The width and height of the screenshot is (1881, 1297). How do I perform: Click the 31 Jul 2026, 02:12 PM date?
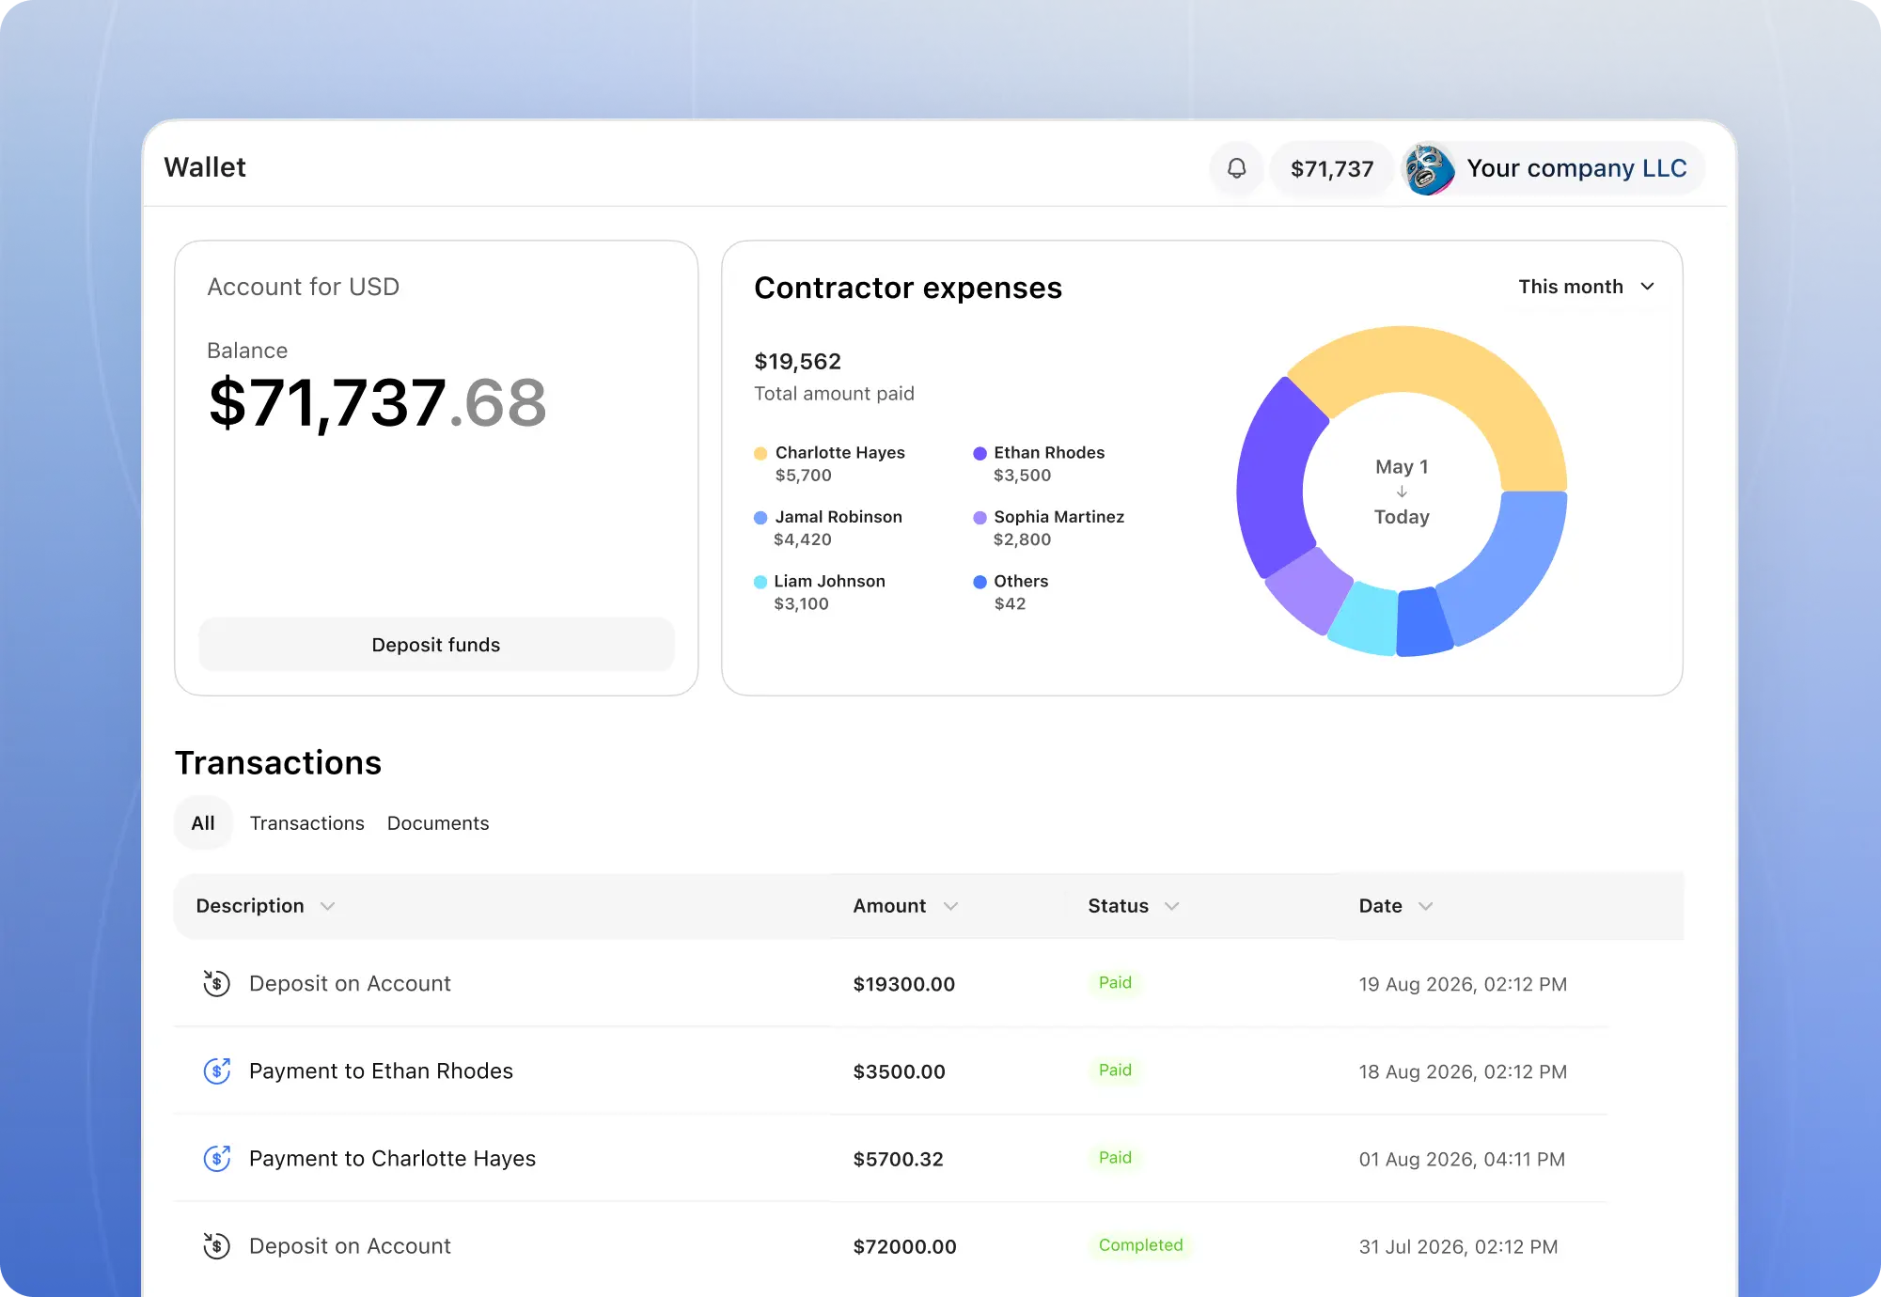(1458, 1247)
